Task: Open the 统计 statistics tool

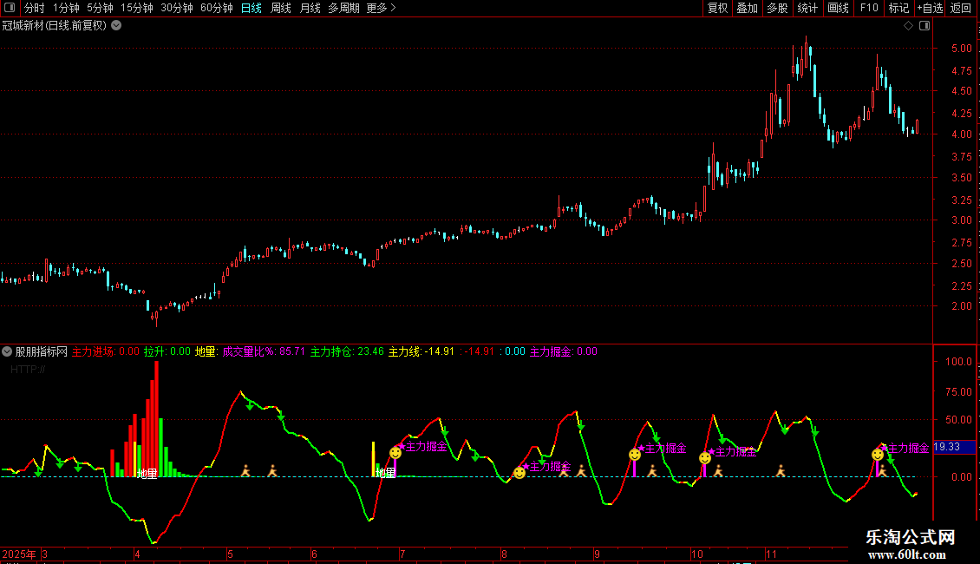Action: (807, 8)
